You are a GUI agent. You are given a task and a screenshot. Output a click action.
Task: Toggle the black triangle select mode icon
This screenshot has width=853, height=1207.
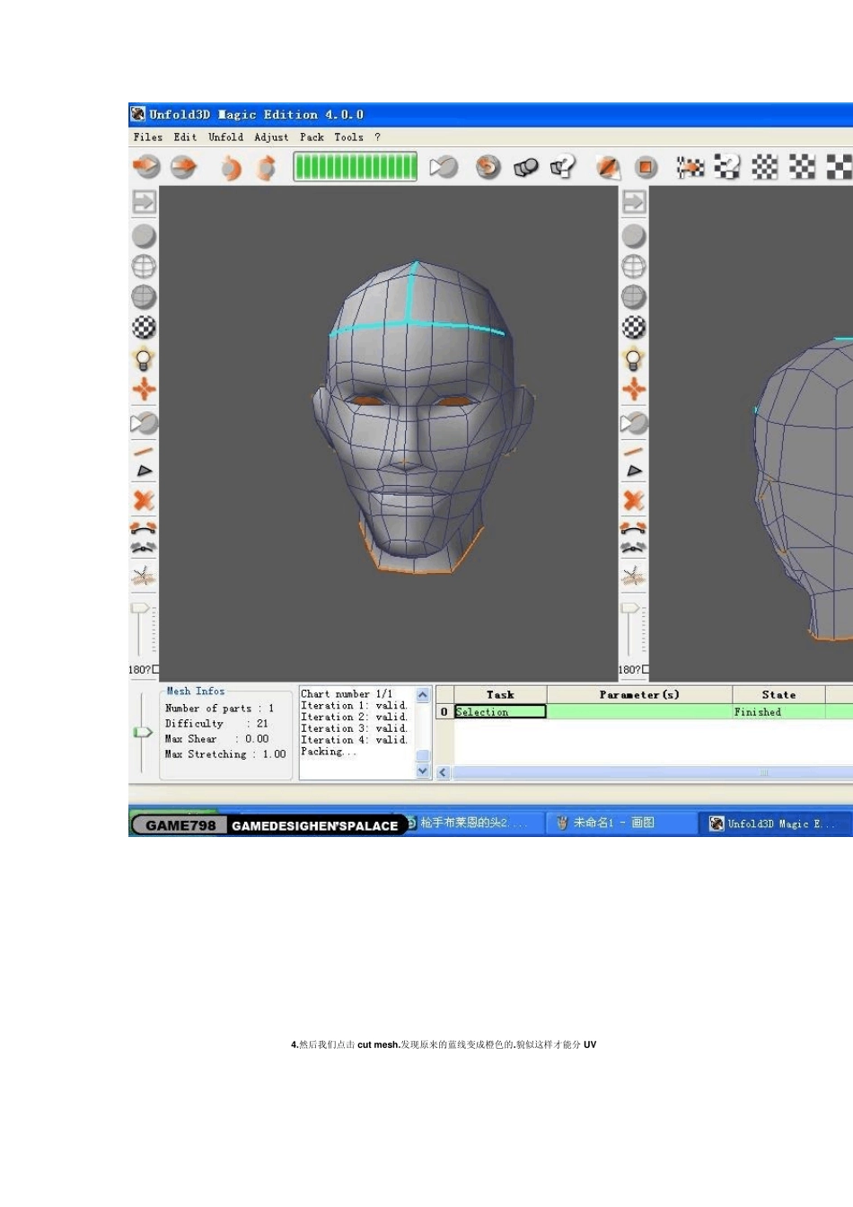click(x=144, y=471)
